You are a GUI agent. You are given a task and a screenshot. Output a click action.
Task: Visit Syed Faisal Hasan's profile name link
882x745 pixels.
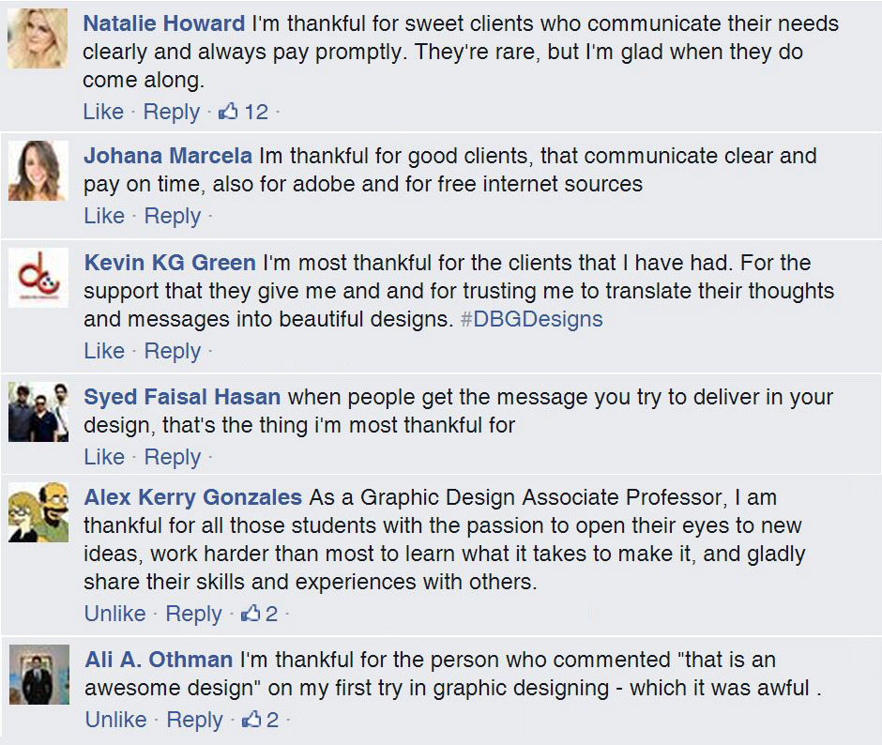[182, 397]
